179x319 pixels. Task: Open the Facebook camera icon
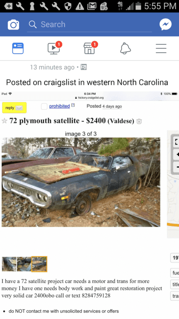click(x=13, y=25)
